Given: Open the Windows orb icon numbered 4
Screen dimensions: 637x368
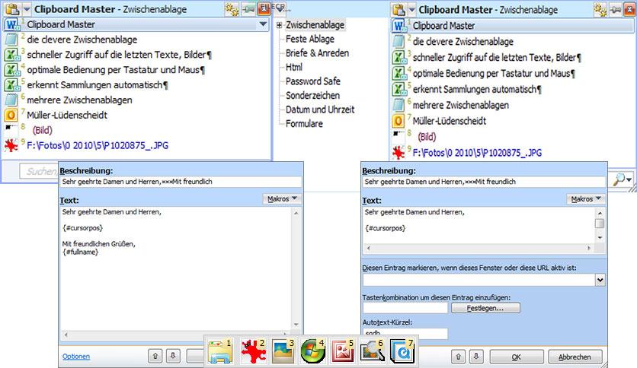Looking at the screenshot, I should tap(312, 351).
